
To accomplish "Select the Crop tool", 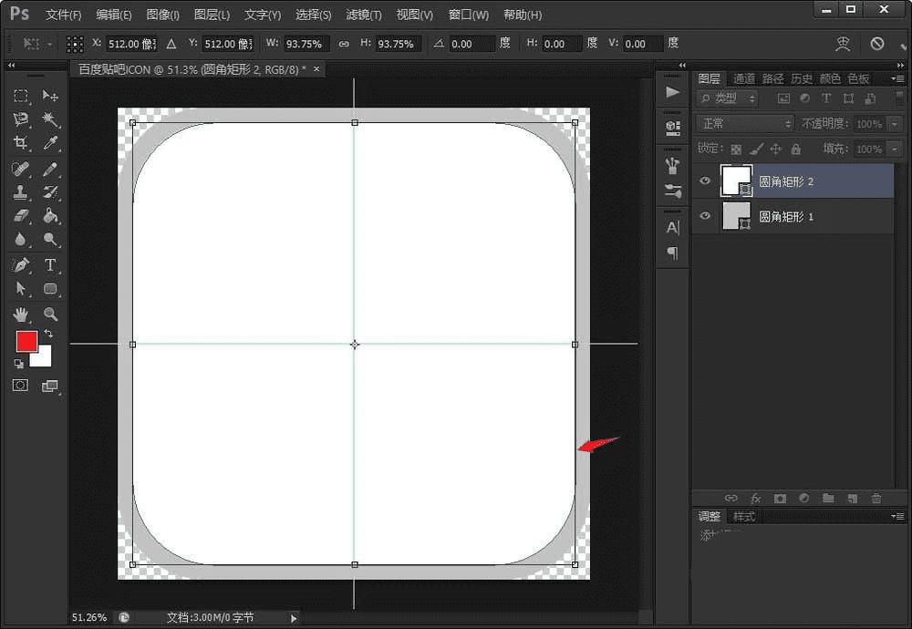I will 21,142.
